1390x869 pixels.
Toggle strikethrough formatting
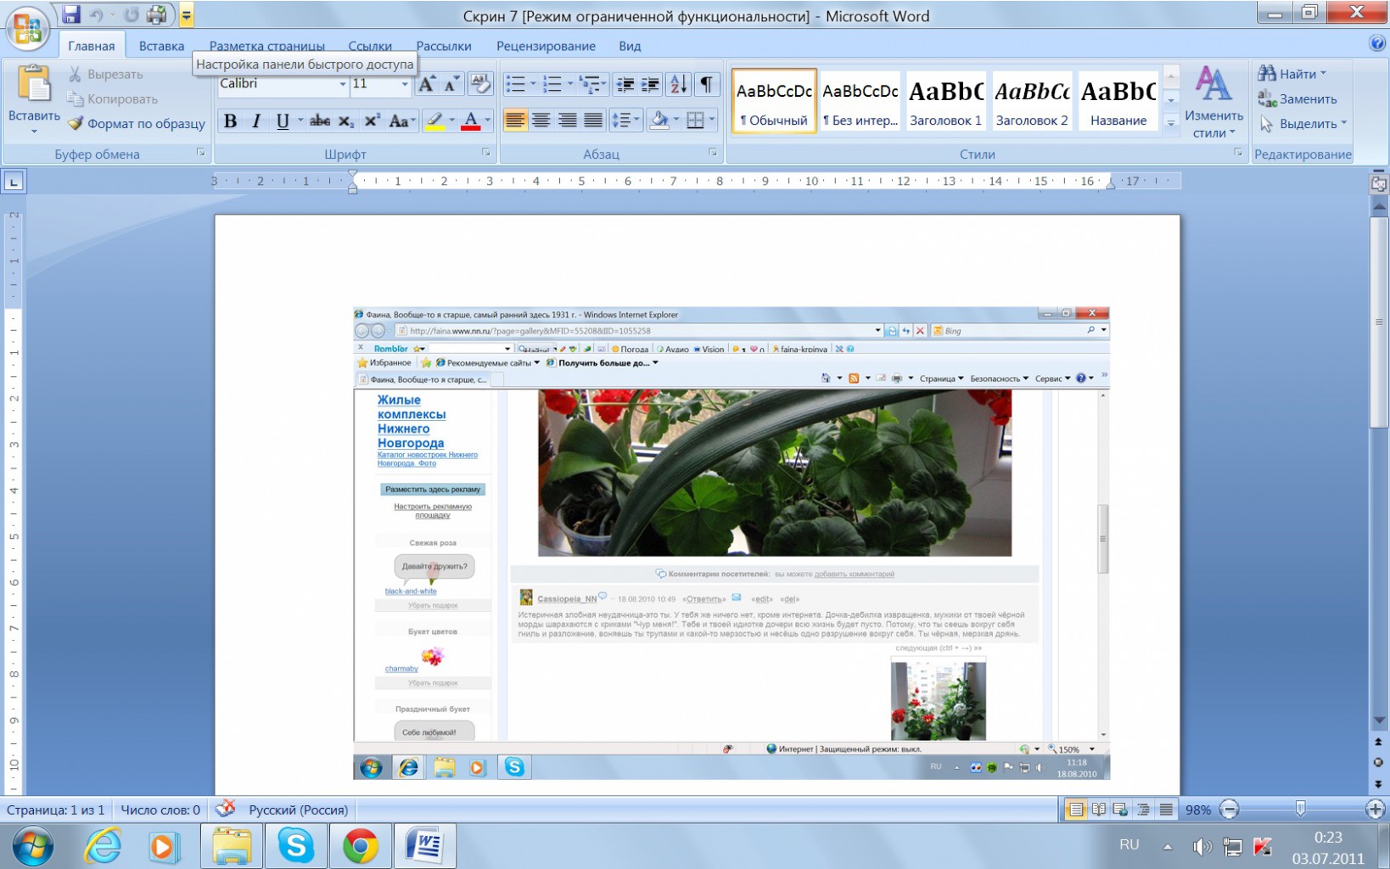tap(320, 121)
